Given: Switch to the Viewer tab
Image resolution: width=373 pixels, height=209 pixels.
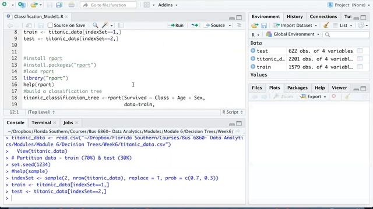Looking at the screenshot, I should tap(339, 88).
